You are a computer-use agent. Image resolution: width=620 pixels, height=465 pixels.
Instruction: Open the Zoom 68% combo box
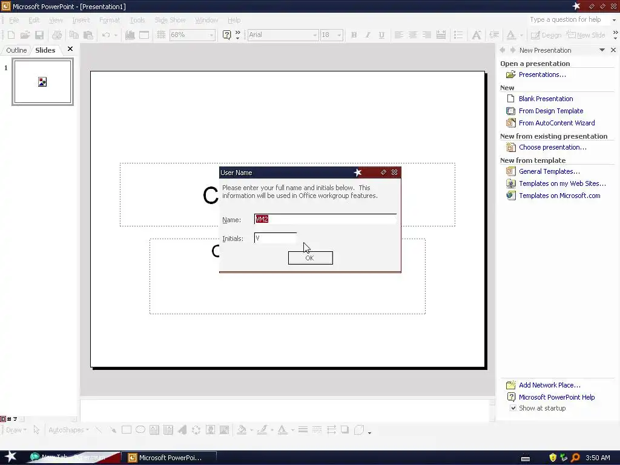point(192,35)
